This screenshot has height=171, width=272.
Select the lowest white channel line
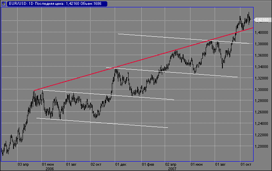point(102,123)
